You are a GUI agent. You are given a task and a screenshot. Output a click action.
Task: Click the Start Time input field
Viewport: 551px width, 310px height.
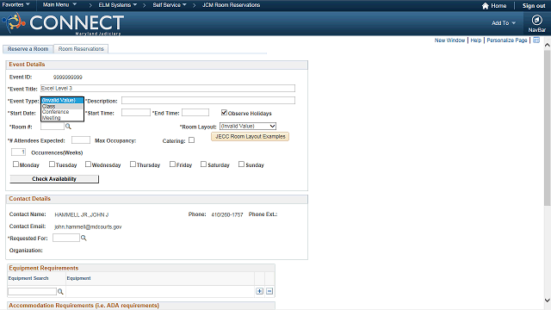(136, 113)
